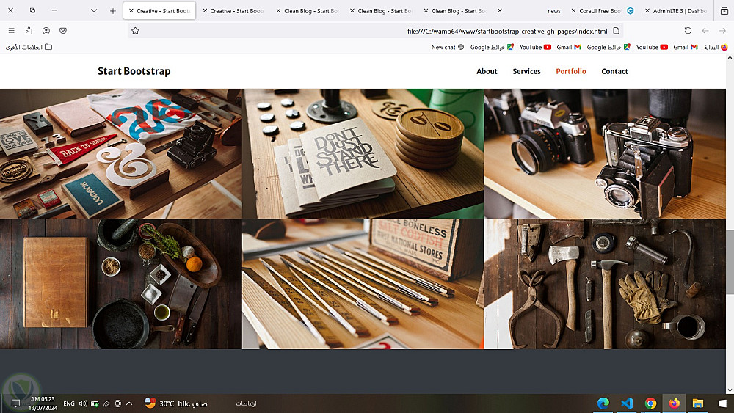Open the Firefox application menu hamburger icon
The width and height of the screenshot is (734, 413).
[11, 31]
